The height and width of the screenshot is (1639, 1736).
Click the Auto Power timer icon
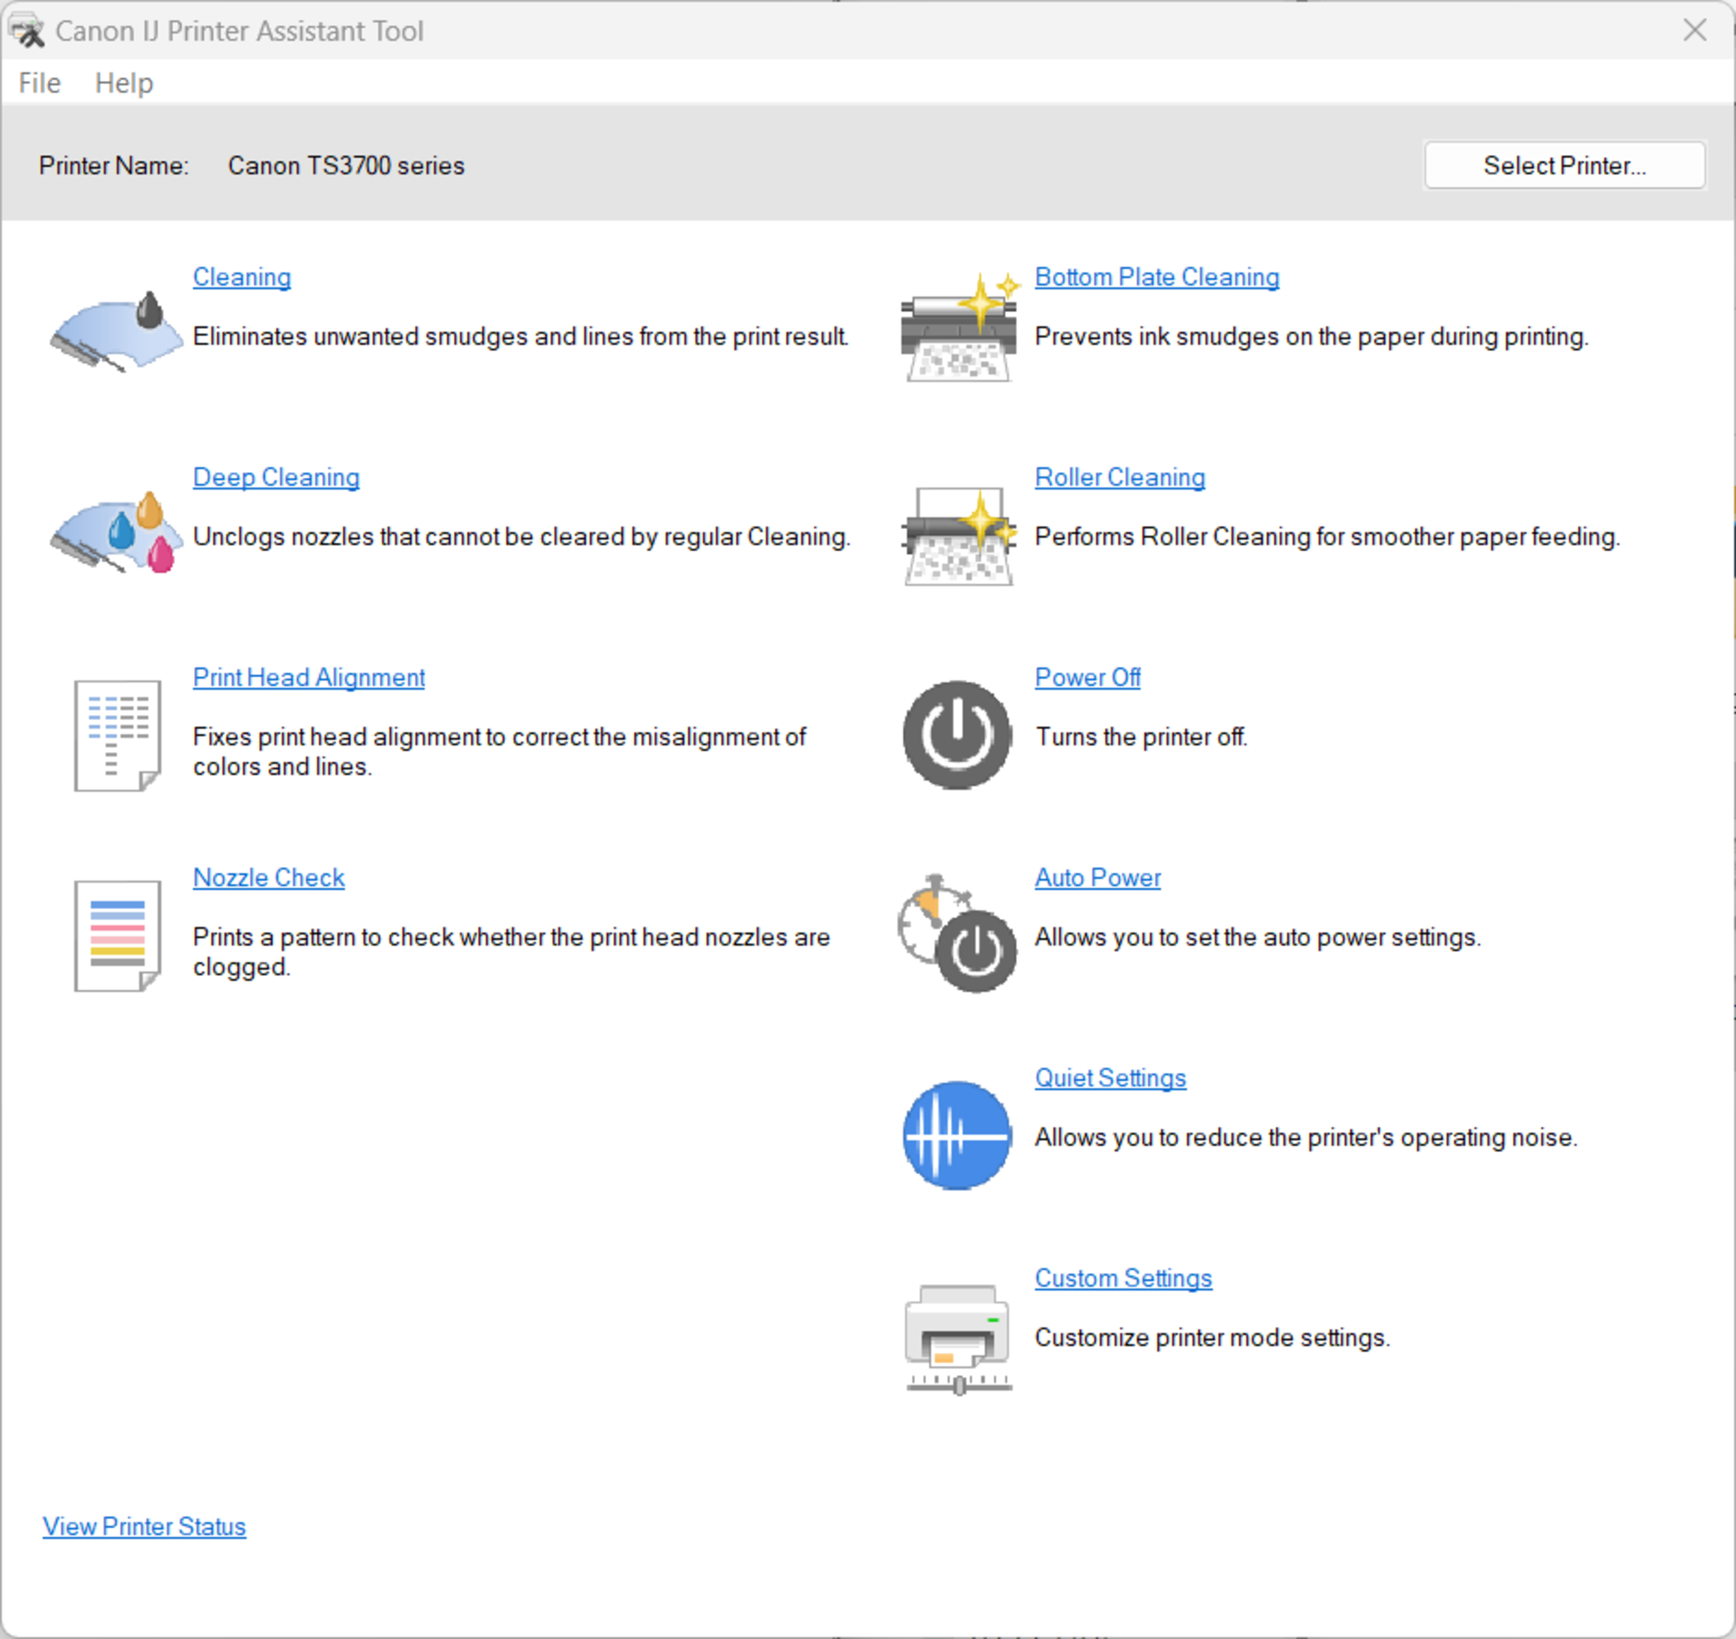pos(957,933)
